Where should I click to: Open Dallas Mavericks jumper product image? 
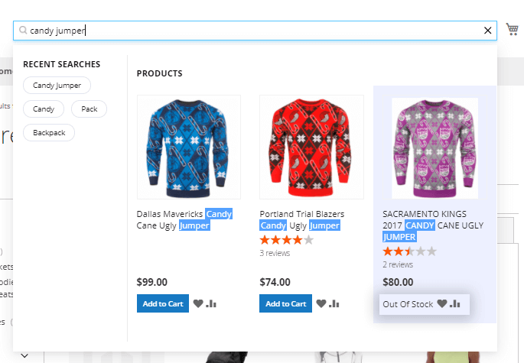coord(188,147)
